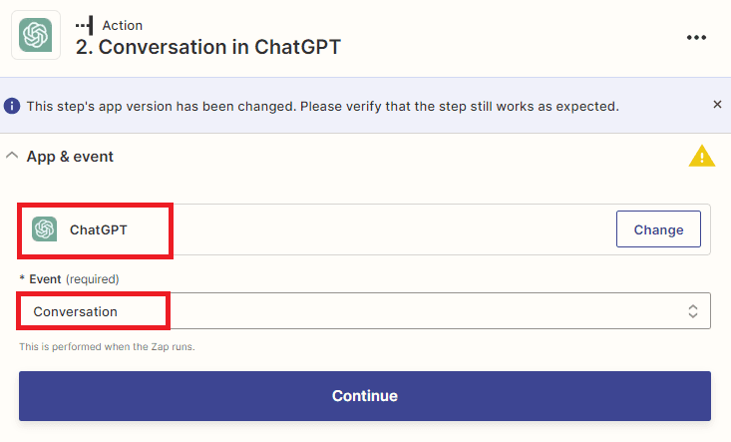The height and width of the screenshot is (442, 731).
Task: Click the large ChatGPT logo in step header
Action: click(x=35, y=36)
